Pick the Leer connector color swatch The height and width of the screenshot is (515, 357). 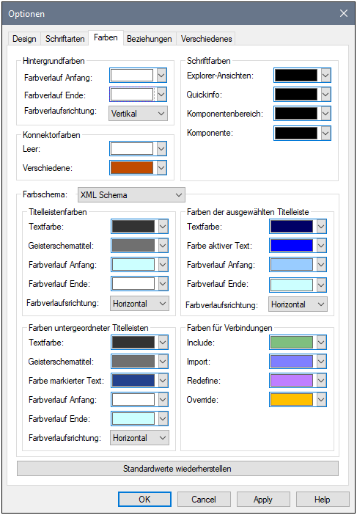tap(132, 148)
